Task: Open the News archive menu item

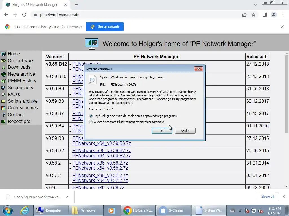Action: pyautogui.click(x=21, y=74)
